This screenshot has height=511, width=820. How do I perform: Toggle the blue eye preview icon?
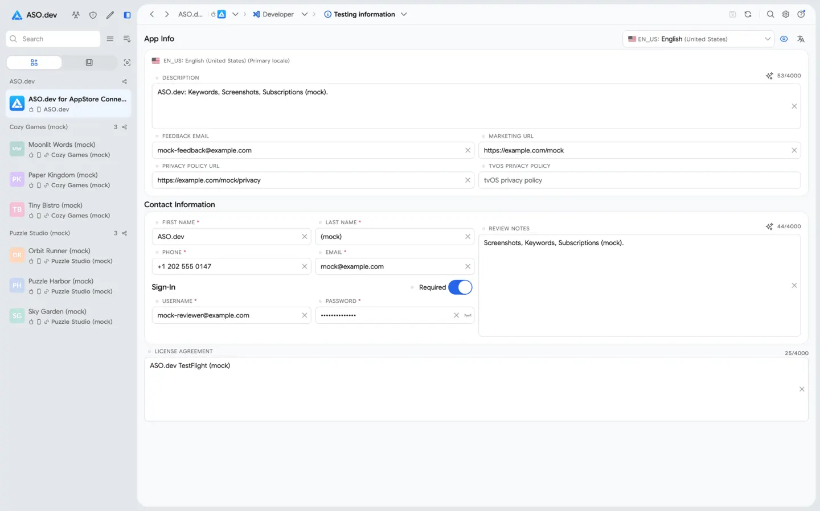point(784,39)
